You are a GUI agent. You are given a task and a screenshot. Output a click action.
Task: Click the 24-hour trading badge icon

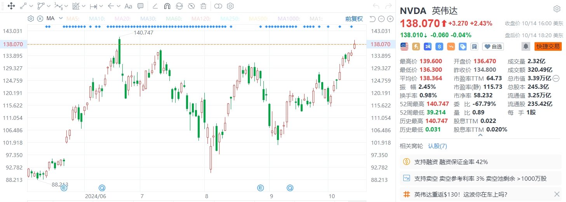[428, 47]
